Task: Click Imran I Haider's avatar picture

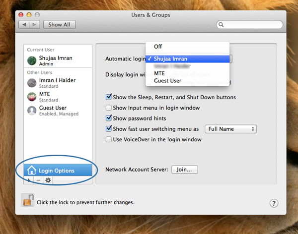Action: point(32,83)
